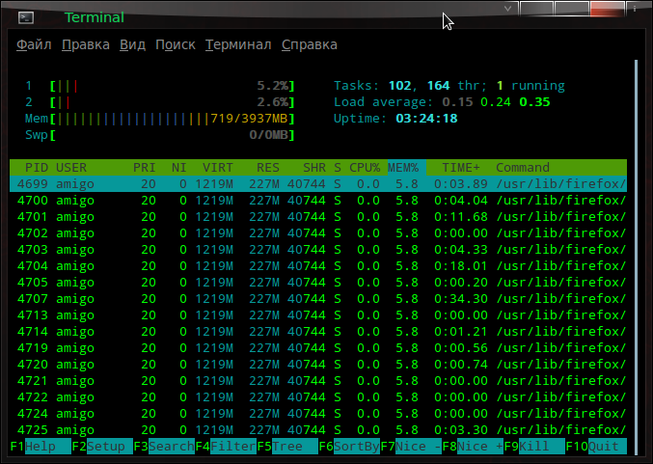This screenshot has width=653, height=464.
Task: Click the Load average values
Action: tap(496, 102)
